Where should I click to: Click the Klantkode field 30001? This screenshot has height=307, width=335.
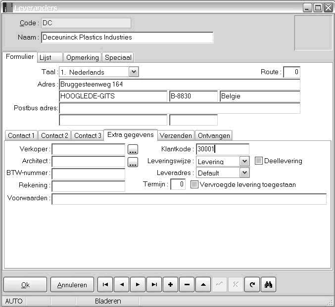click(223, 149)
